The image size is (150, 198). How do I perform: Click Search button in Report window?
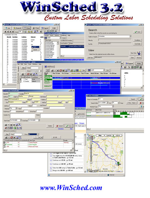click(17, 28)
